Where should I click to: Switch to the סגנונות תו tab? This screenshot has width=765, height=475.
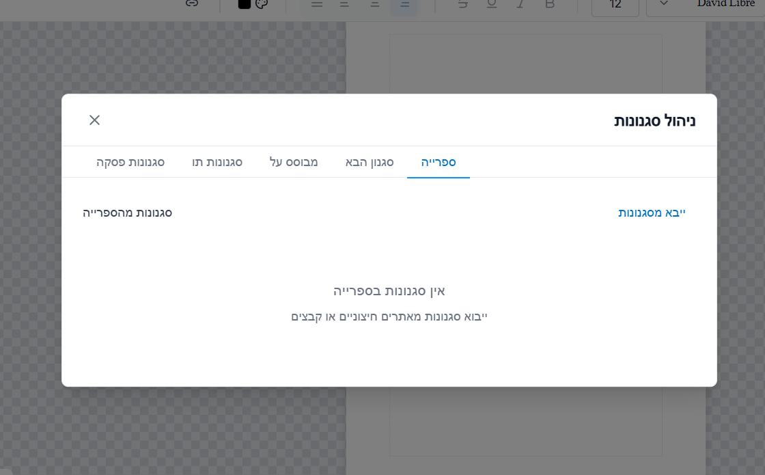tap(217, 163)
